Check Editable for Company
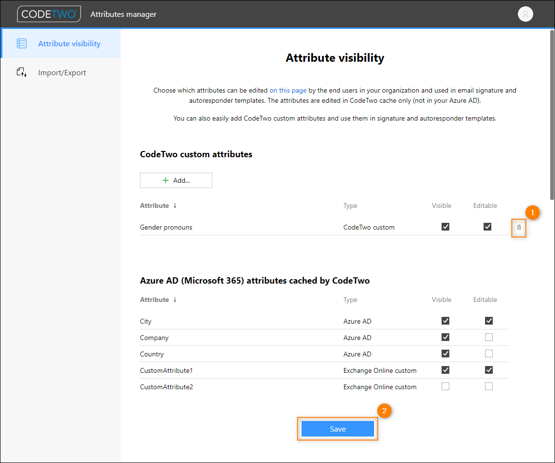The image size is (555, 463). click(489, 337)
